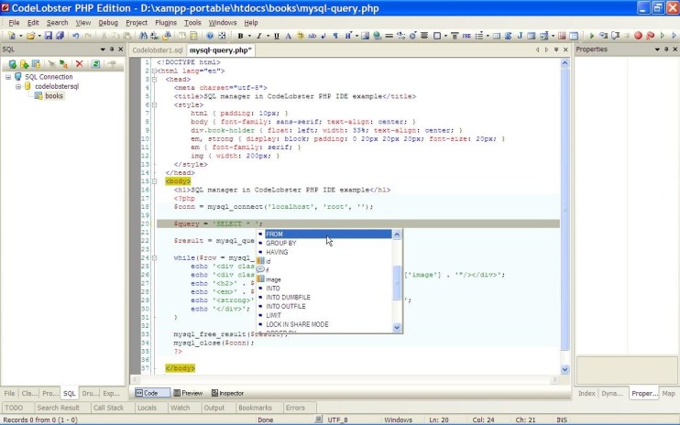Viewport: 680px width, 425px height.
Task: Save the file with the floppy icon
Action: pos(49,36)
